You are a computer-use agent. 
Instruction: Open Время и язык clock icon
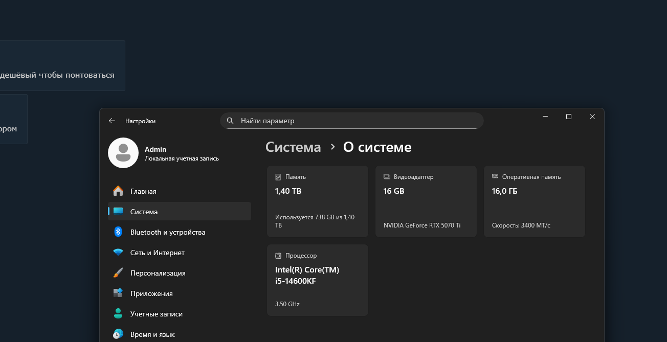pos(118,334)
